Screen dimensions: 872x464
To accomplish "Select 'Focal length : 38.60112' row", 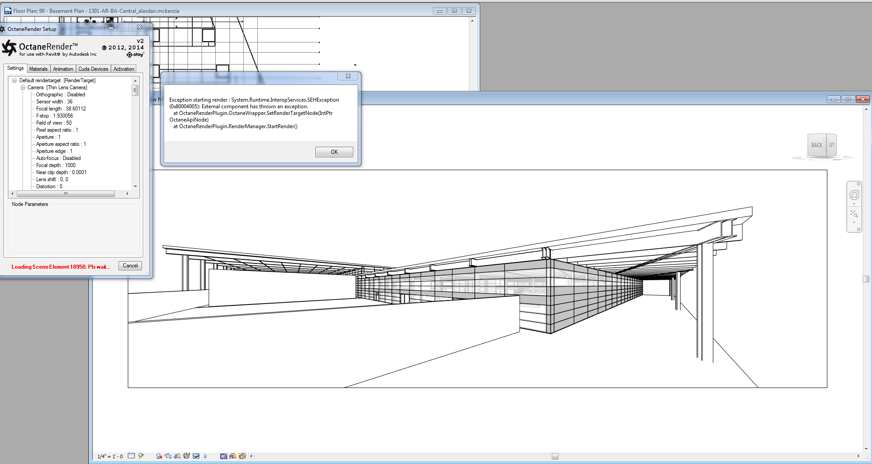I will (x=61, y=109).
